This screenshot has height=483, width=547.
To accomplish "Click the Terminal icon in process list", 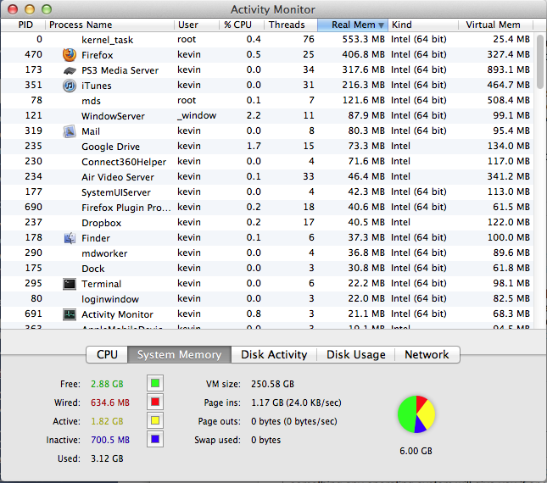I will point(70,284).
